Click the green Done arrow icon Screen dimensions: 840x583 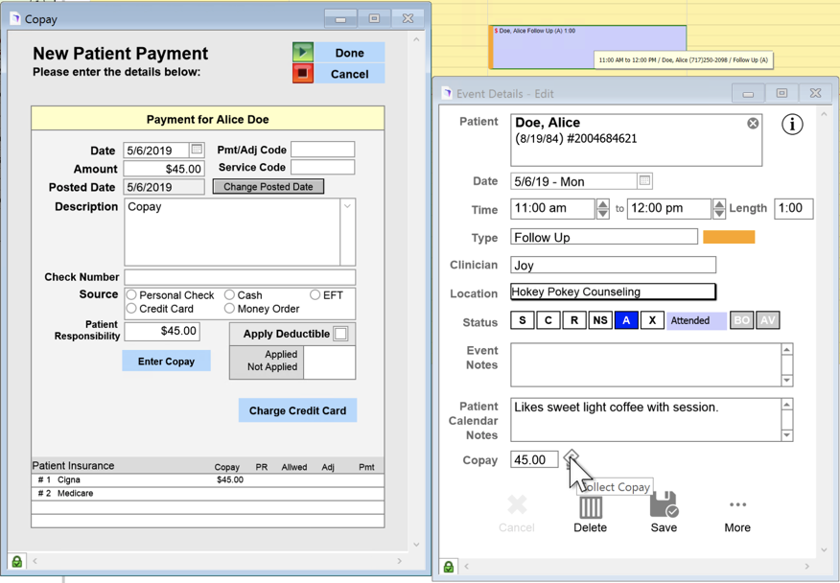[303, 53]
